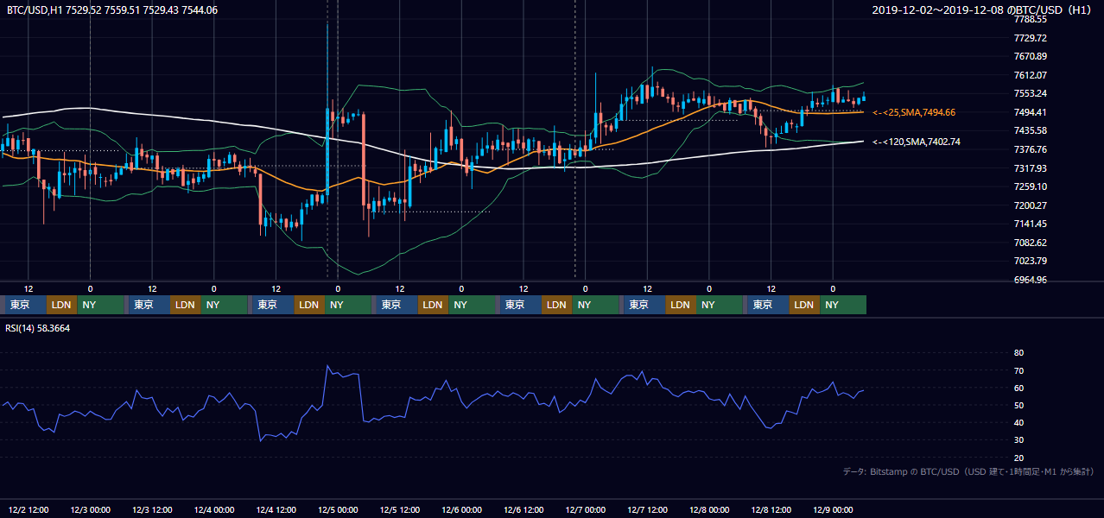
Task: Click the 12/4 12:00 date label
Action: [x=276, y=509]
